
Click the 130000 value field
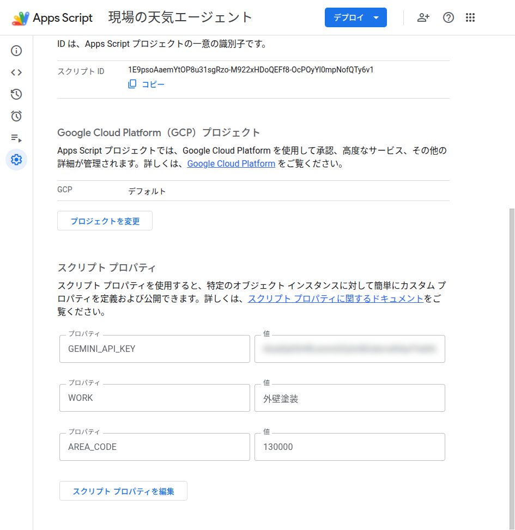350,447
